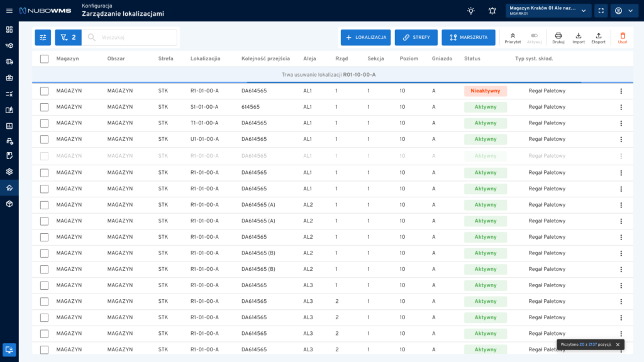Check the row with location S1-01-00-A
Image resolution: width=644 pixels, height=362 pixels.
coord(44,107)
